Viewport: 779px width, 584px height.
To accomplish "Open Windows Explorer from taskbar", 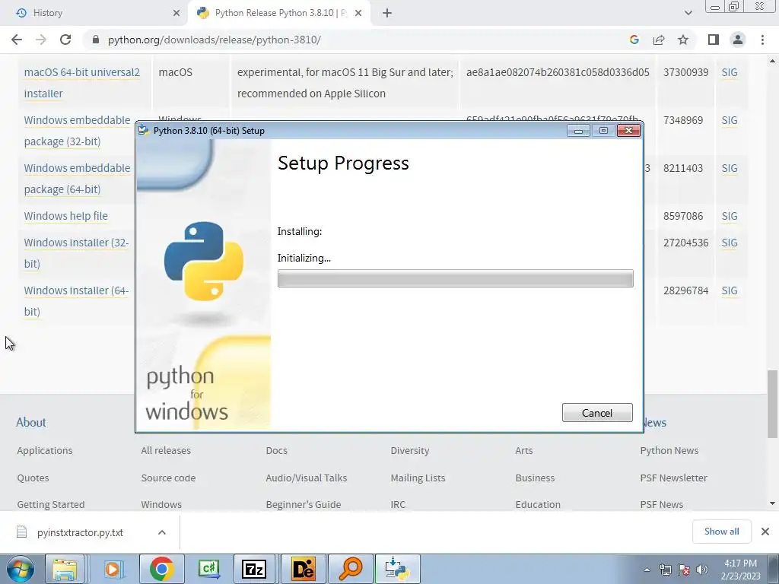I will (65, 569).
